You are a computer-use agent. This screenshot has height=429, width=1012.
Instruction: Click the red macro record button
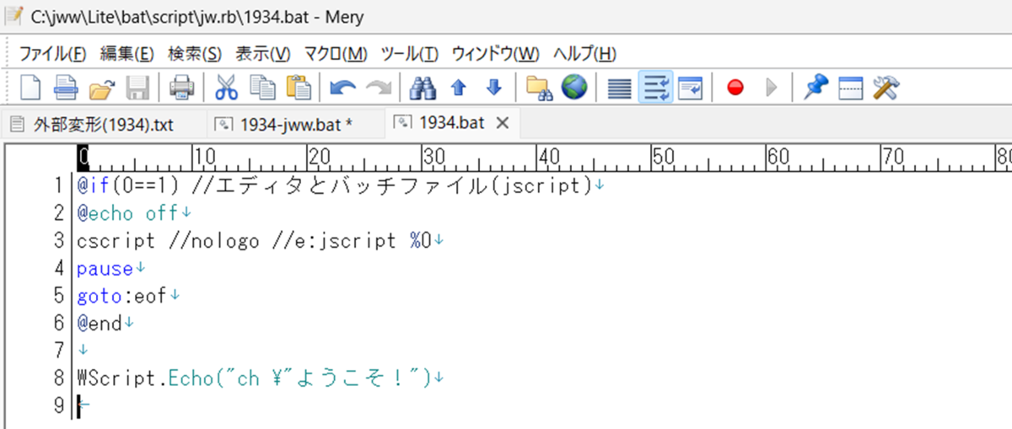click(735, 88)
